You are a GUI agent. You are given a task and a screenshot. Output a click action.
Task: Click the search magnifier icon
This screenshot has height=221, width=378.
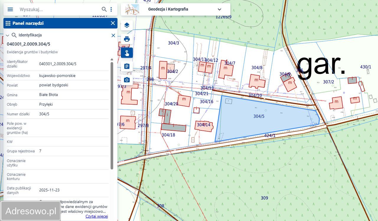104,9
